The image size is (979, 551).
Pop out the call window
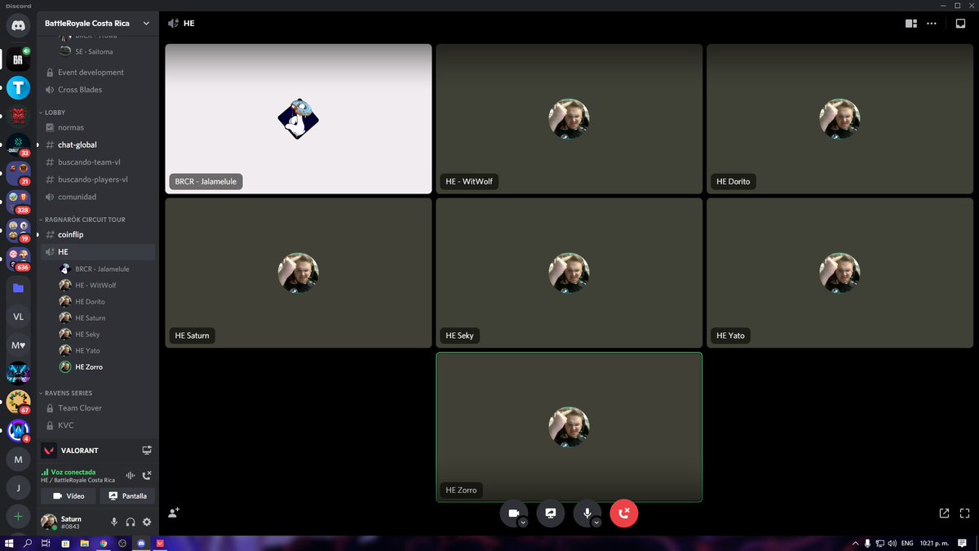tap(944, 513)
